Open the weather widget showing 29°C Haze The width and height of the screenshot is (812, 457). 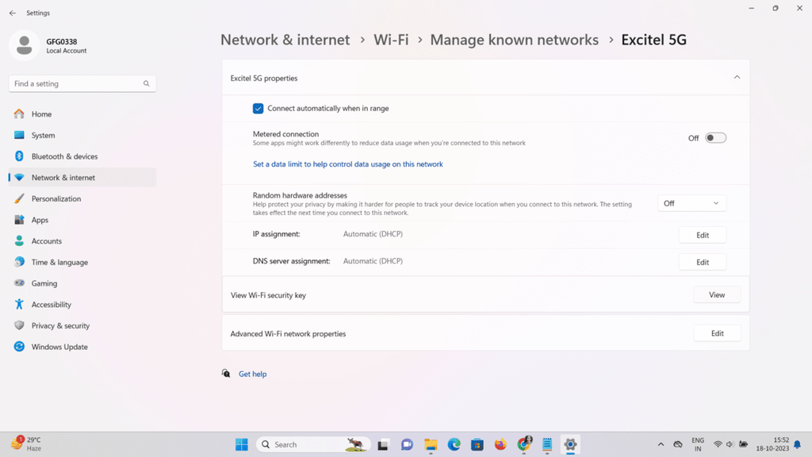[27, 444]
